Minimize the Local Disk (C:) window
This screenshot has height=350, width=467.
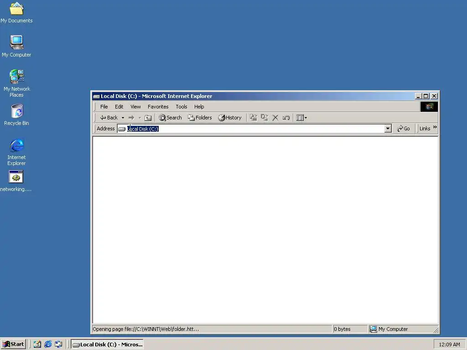coord(418,96)
